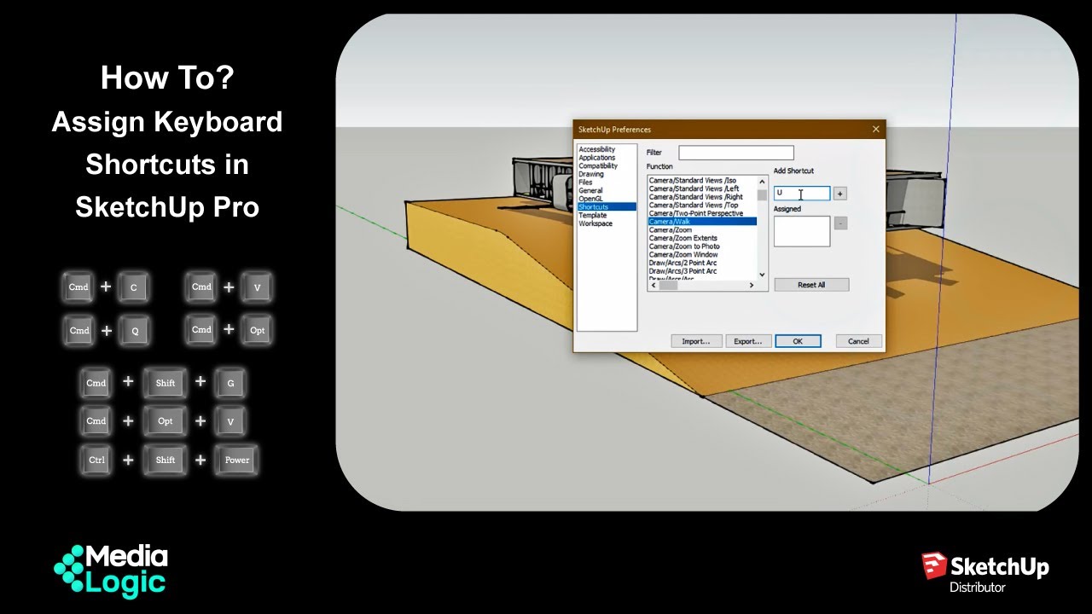The width and height of the screenshot is (1092, 614).
Task: Click the vertical scrollbar thumb in function list
Action: pos(763,194)
